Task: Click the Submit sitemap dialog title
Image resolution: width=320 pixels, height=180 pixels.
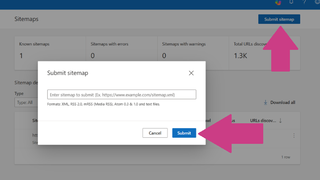Action: point(67,73)
